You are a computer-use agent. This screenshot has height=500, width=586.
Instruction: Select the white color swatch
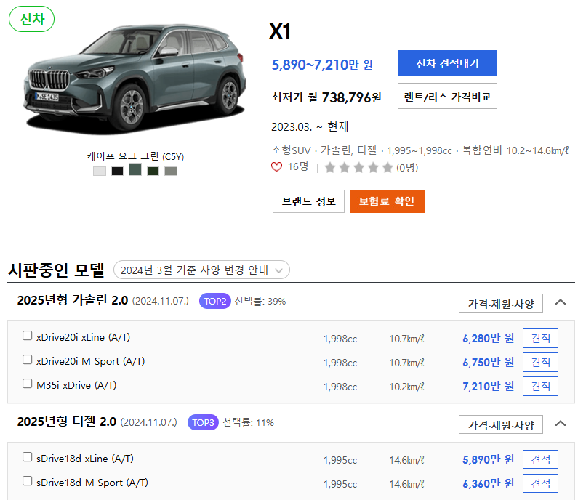pyautogui.click(x=100, y=172)
